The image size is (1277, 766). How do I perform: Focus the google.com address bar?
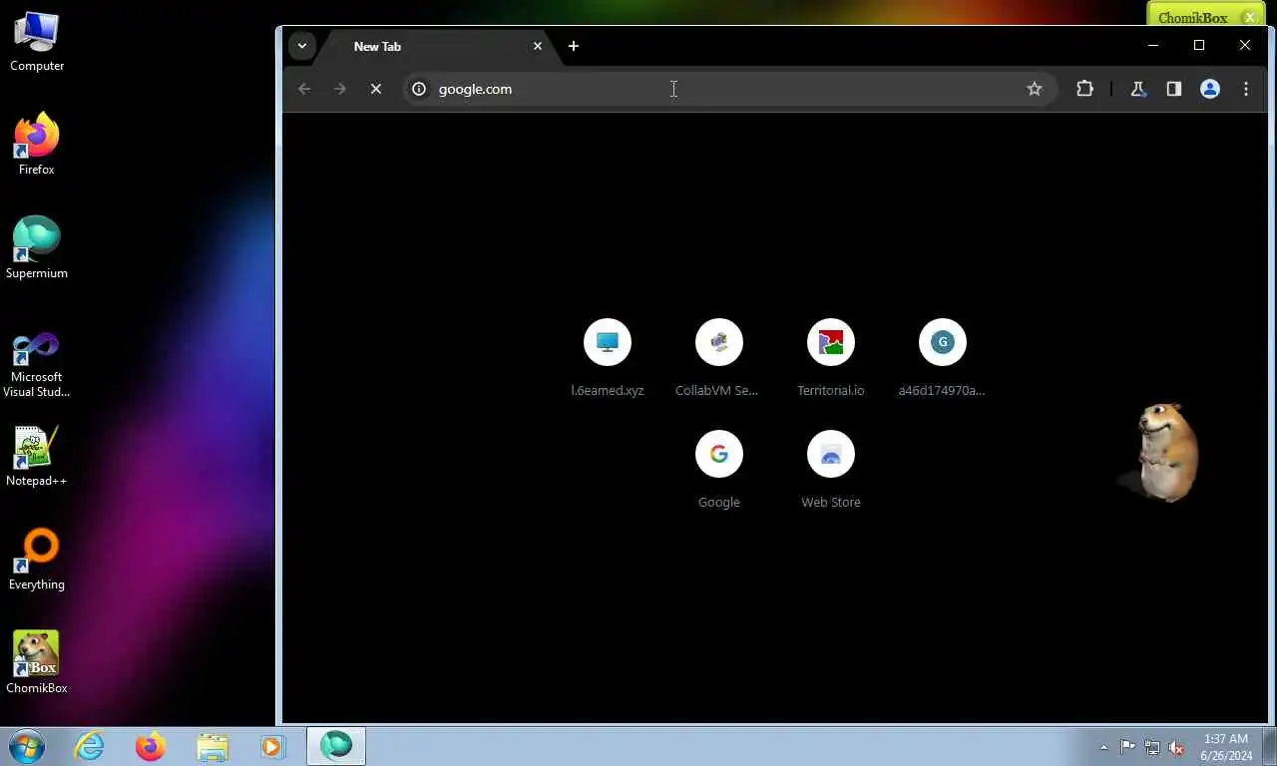(729, 89)
